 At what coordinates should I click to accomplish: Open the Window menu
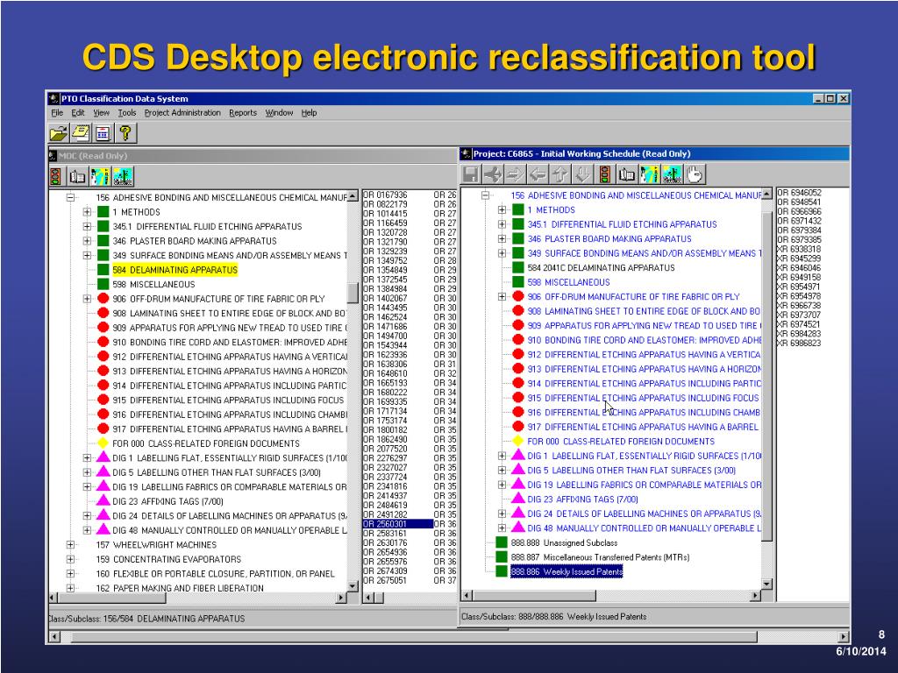coord(279,113)
